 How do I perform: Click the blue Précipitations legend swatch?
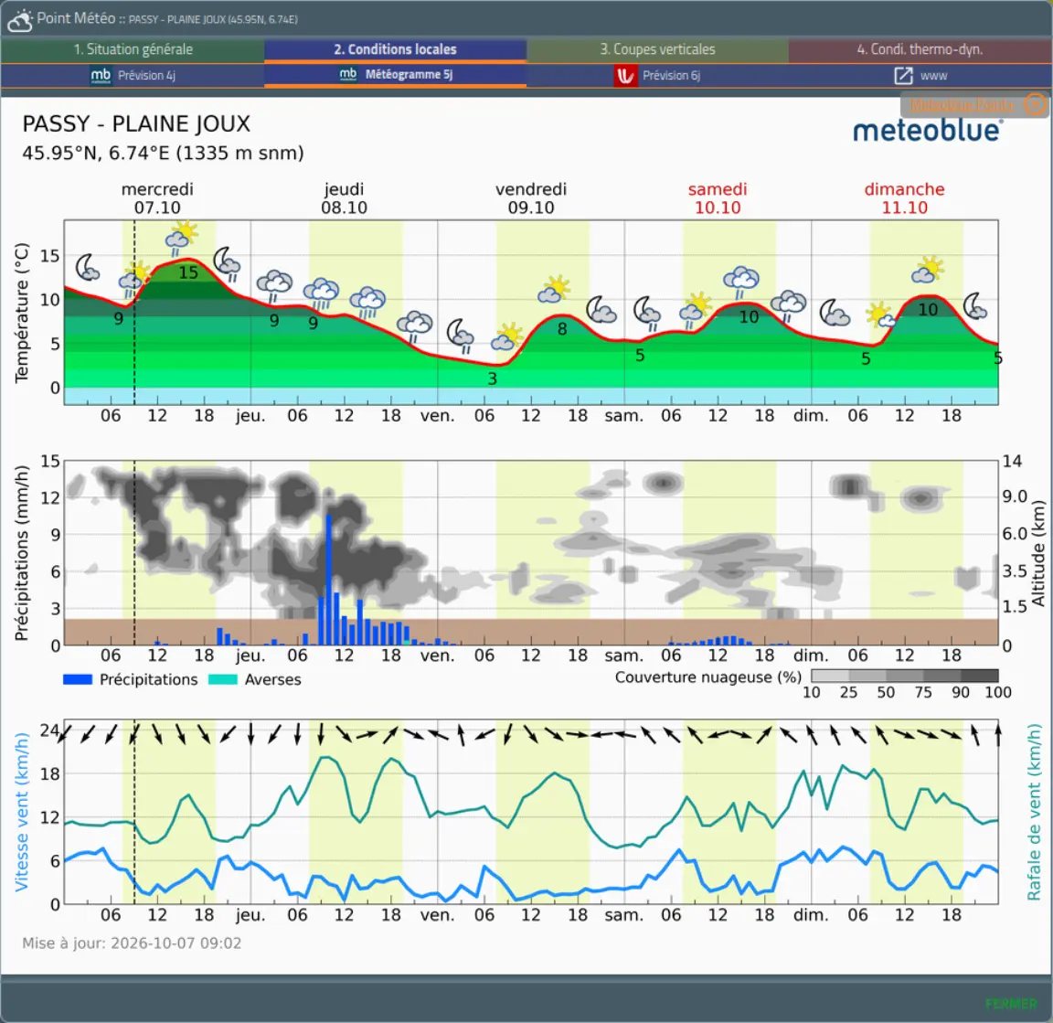(x=77, y=679)
